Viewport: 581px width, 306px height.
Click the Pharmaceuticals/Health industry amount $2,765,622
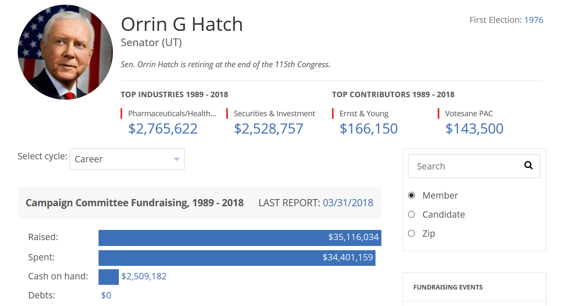(163, 128)
